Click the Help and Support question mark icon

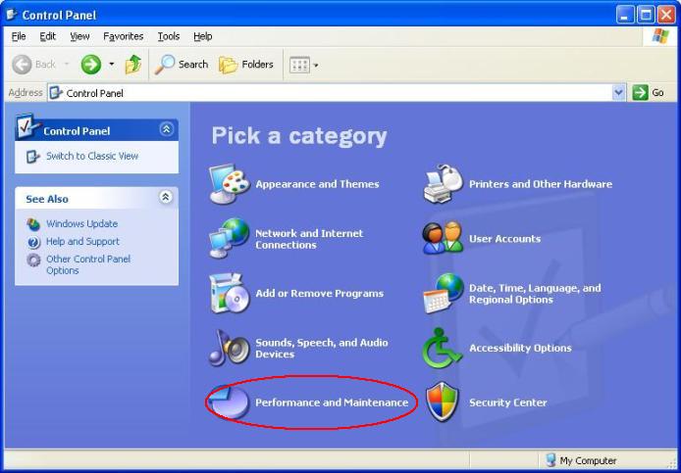(33, 242)
